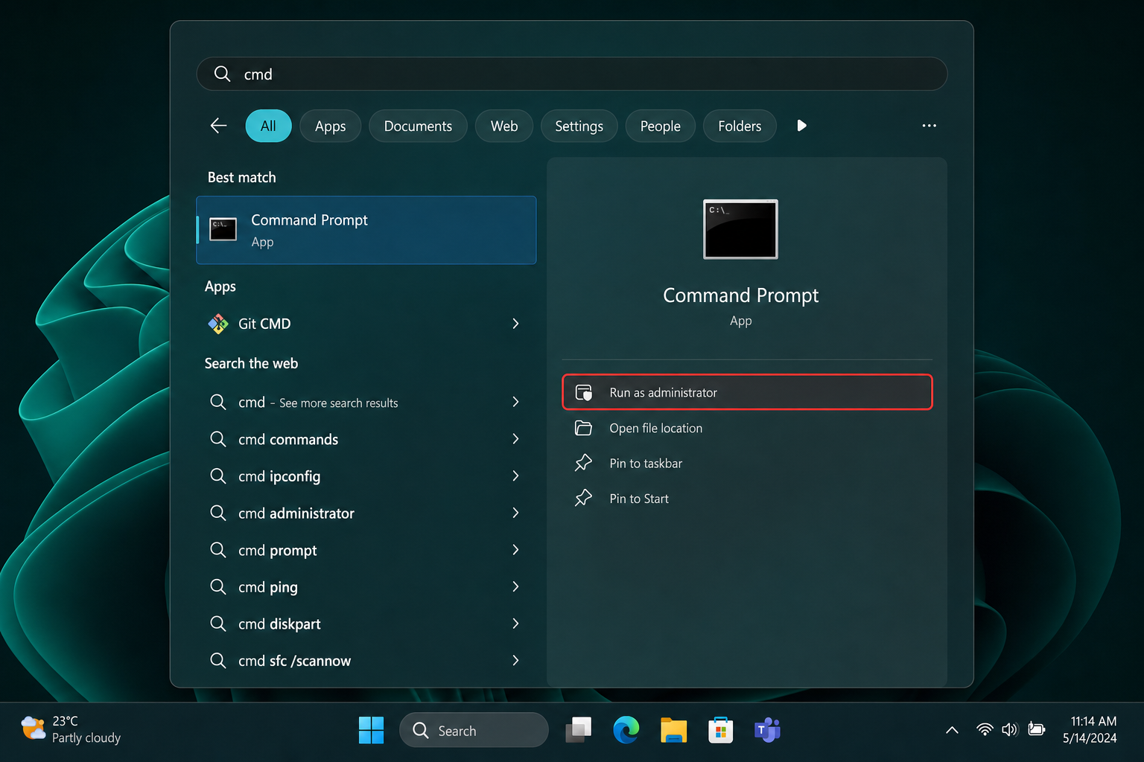
Task: Expand the cmd diskpart chevron
Action: 515,624
